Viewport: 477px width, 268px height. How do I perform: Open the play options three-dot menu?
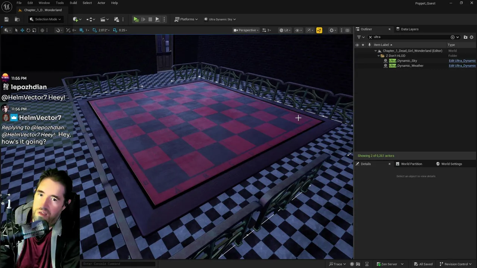tap(164, 19)
